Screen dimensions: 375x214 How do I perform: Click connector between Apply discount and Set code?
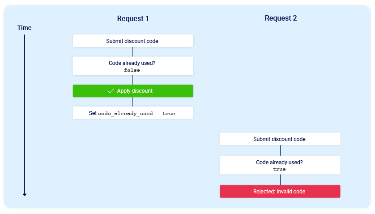[x=132, y=102]
